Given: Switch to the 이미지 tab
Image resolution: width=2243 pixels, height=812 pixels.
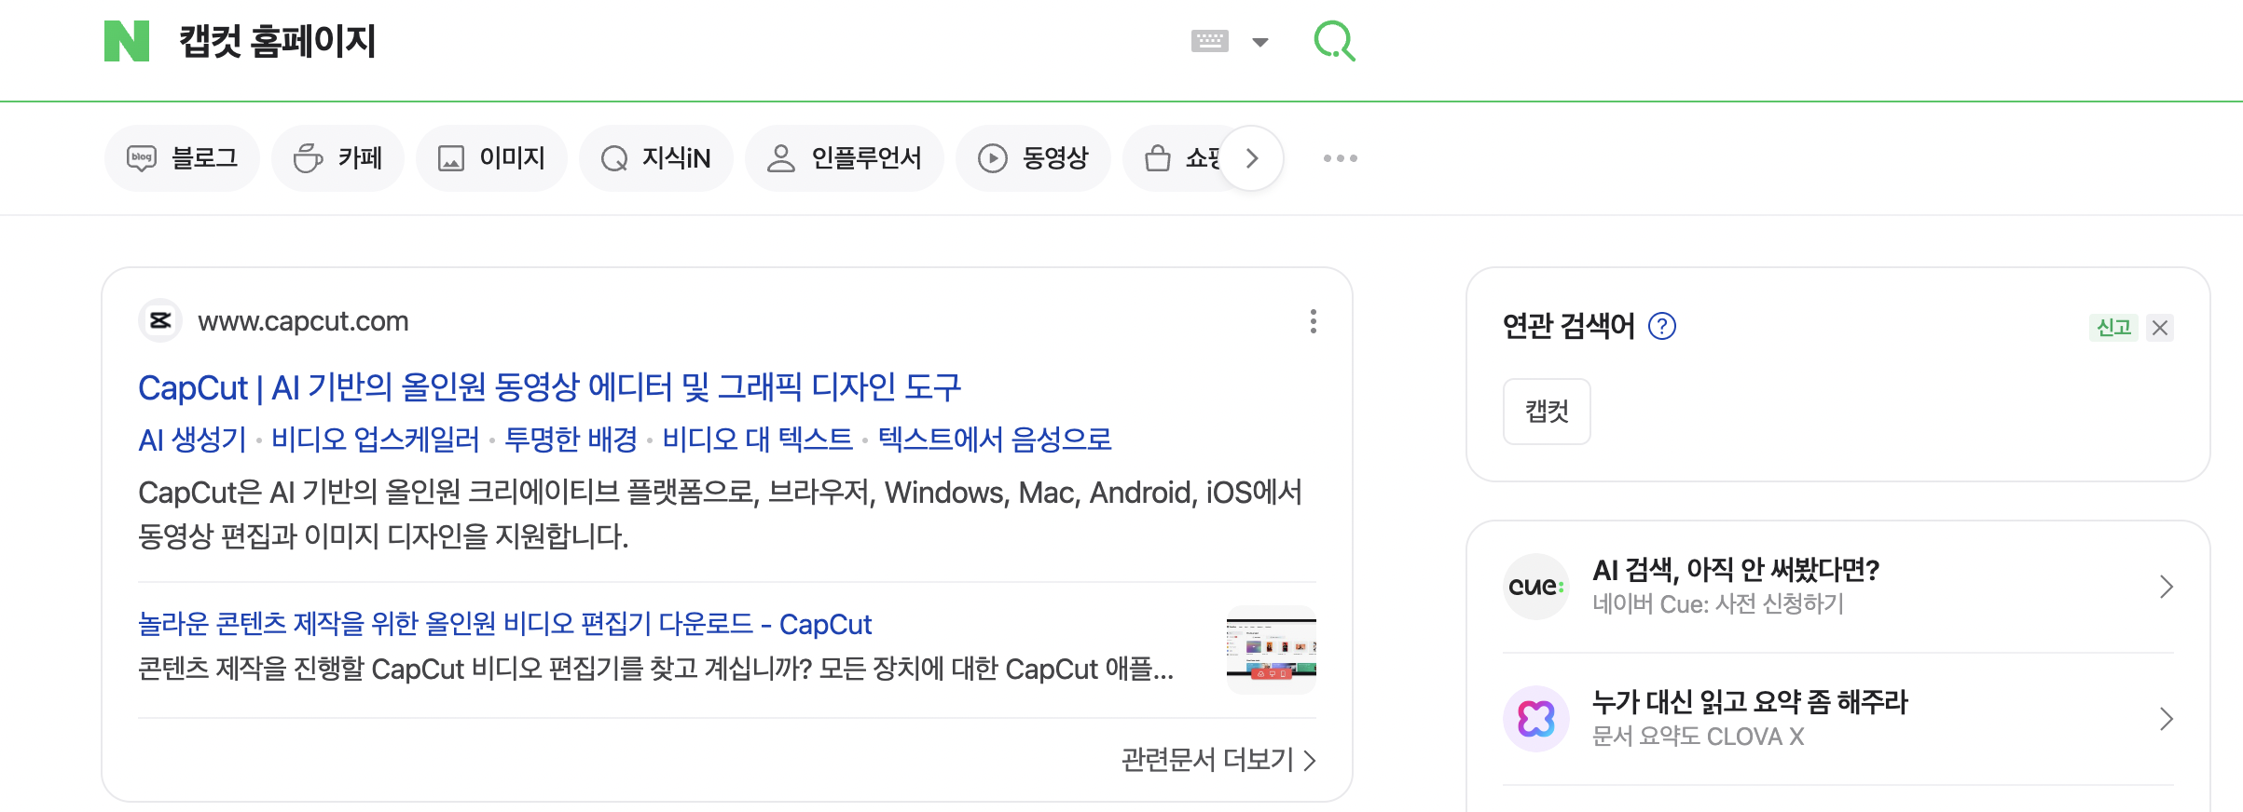Looking at the screenshot, I should [x=491, y=158].
